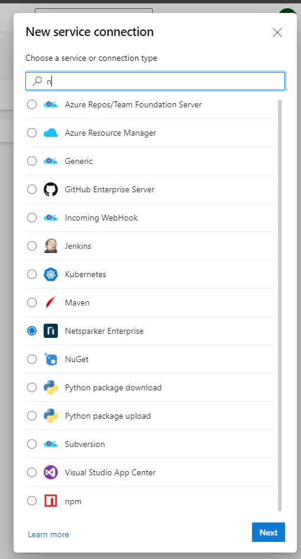Click the connection list vertical scrollbar
The height and width of the screenshot is (559, 301).
click(280, 305)
